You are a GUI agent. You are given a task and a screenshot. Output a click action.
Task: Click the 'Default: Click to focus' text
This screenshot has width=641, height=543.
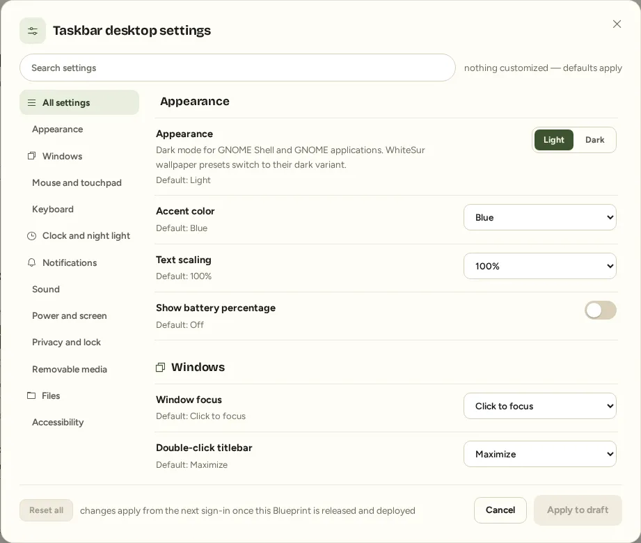[x=200, y=416]
